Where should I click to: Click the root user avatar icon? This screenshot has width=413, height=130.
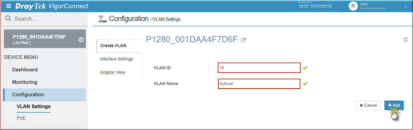pyautogui.click(x=353, y=6)
